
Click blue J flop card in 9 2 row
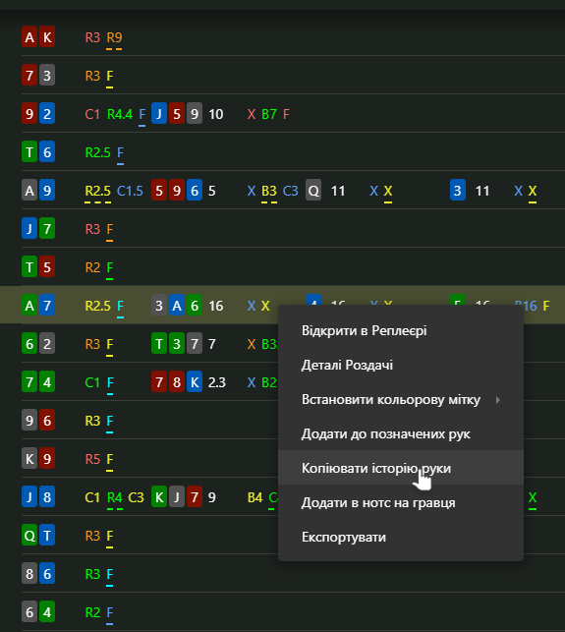tap(159, 114)
